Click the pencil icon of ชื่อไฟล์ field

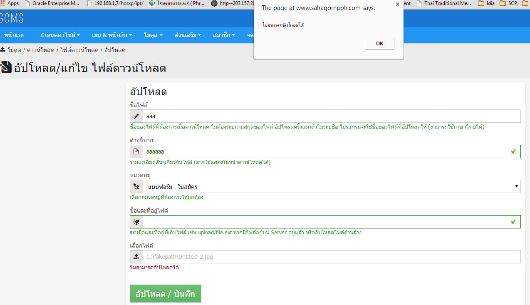click(136, 116)
